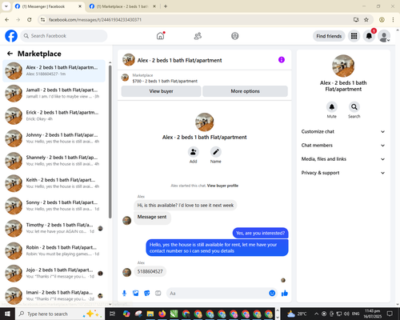This screenshot has height=320, width=400.
Task: Open the Robin conversation
Action: (x=54, y=250)
